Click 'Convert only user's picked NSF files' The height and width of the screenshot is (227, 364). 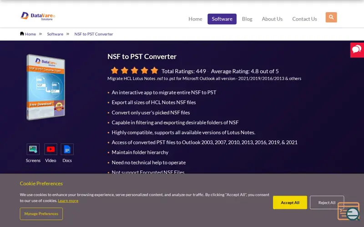(151, 112)
